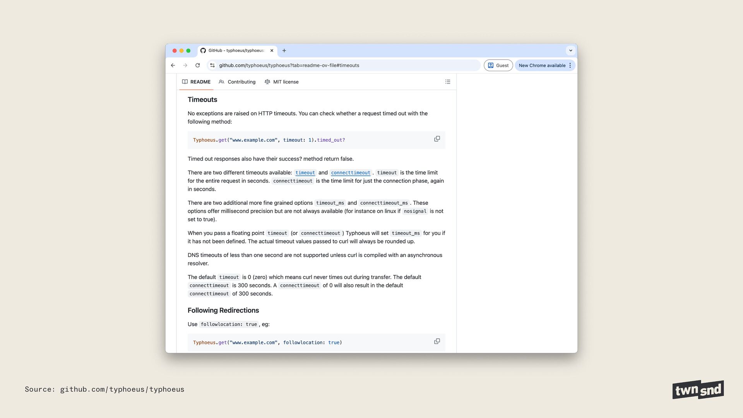The width and height of the screenshot is (743, 418).
Task: Copy the followlocation code snippet
Action: point(437,341)
